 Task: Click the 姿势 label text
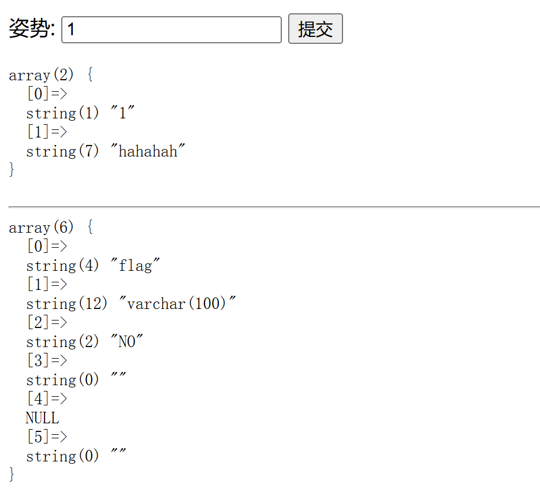pos(32,29)
